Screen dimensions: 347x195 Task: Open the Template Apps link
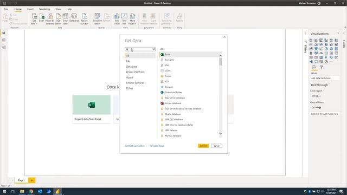(157, 146)
